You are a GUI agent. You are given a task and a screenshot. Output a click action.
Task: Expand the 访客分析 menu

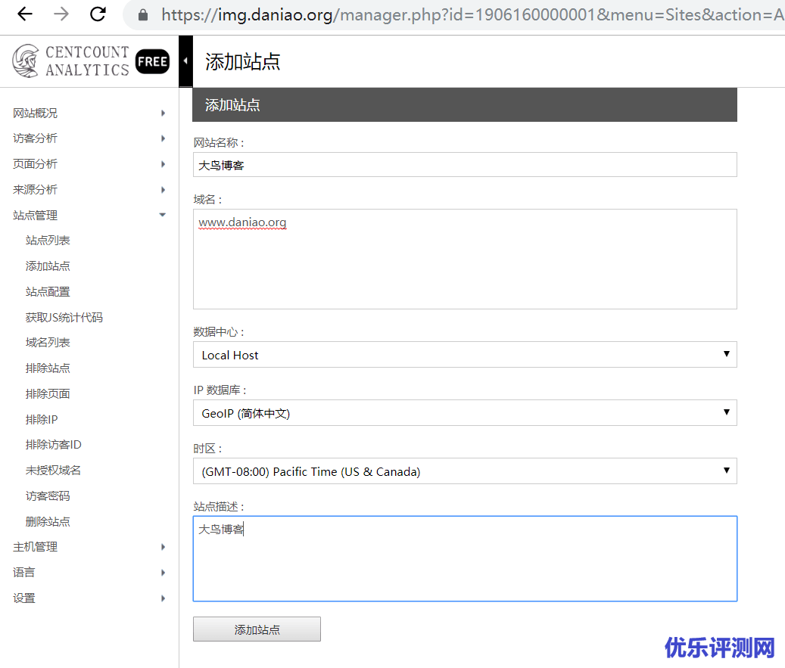pos(89,138)
